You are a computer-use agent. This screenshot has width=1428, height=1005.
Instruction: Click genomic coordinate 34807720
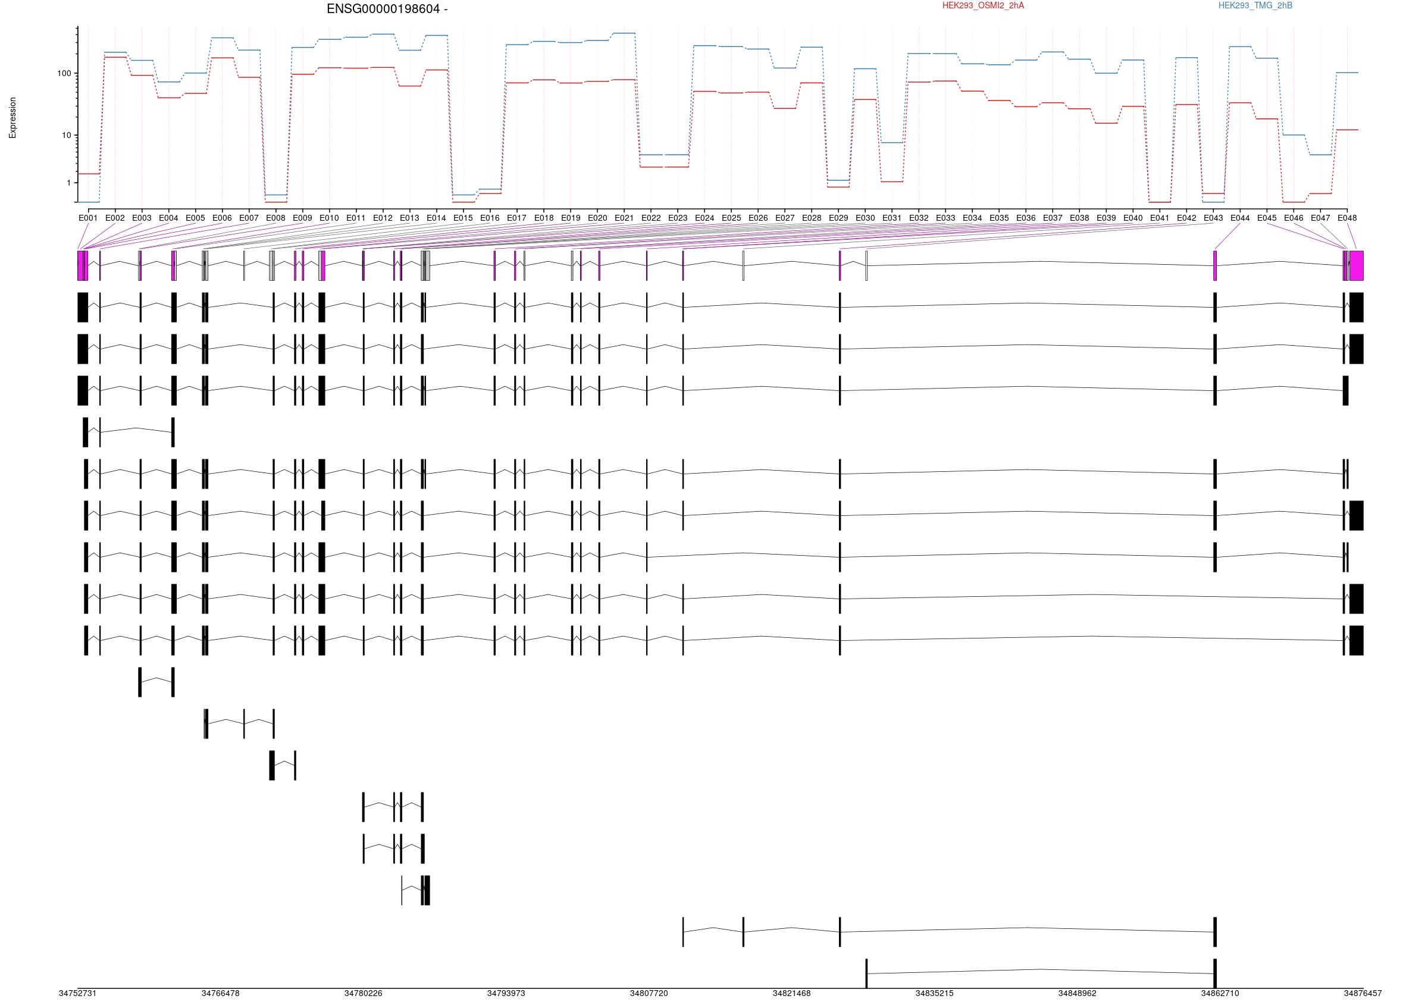point(649,994)
